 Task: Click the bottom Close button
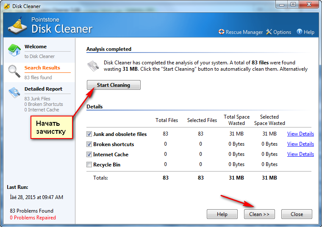tap(297, 214)
